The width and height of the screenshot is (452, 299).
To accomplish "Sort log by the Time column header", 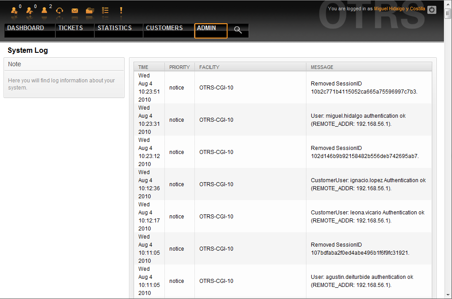I will [x=143, y=67].
